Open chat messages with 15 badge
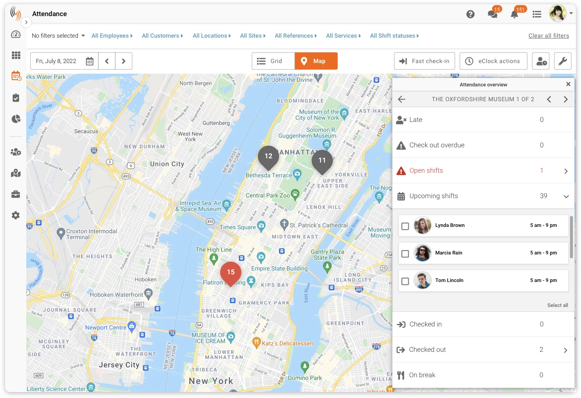Viewport: 581px width, 398px height. pyautogui.click(x=493, y=14)
